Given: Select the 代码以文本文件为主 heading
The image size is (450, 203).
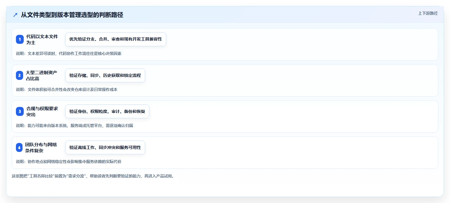Looking at the screenshot, I should point(42,39).
